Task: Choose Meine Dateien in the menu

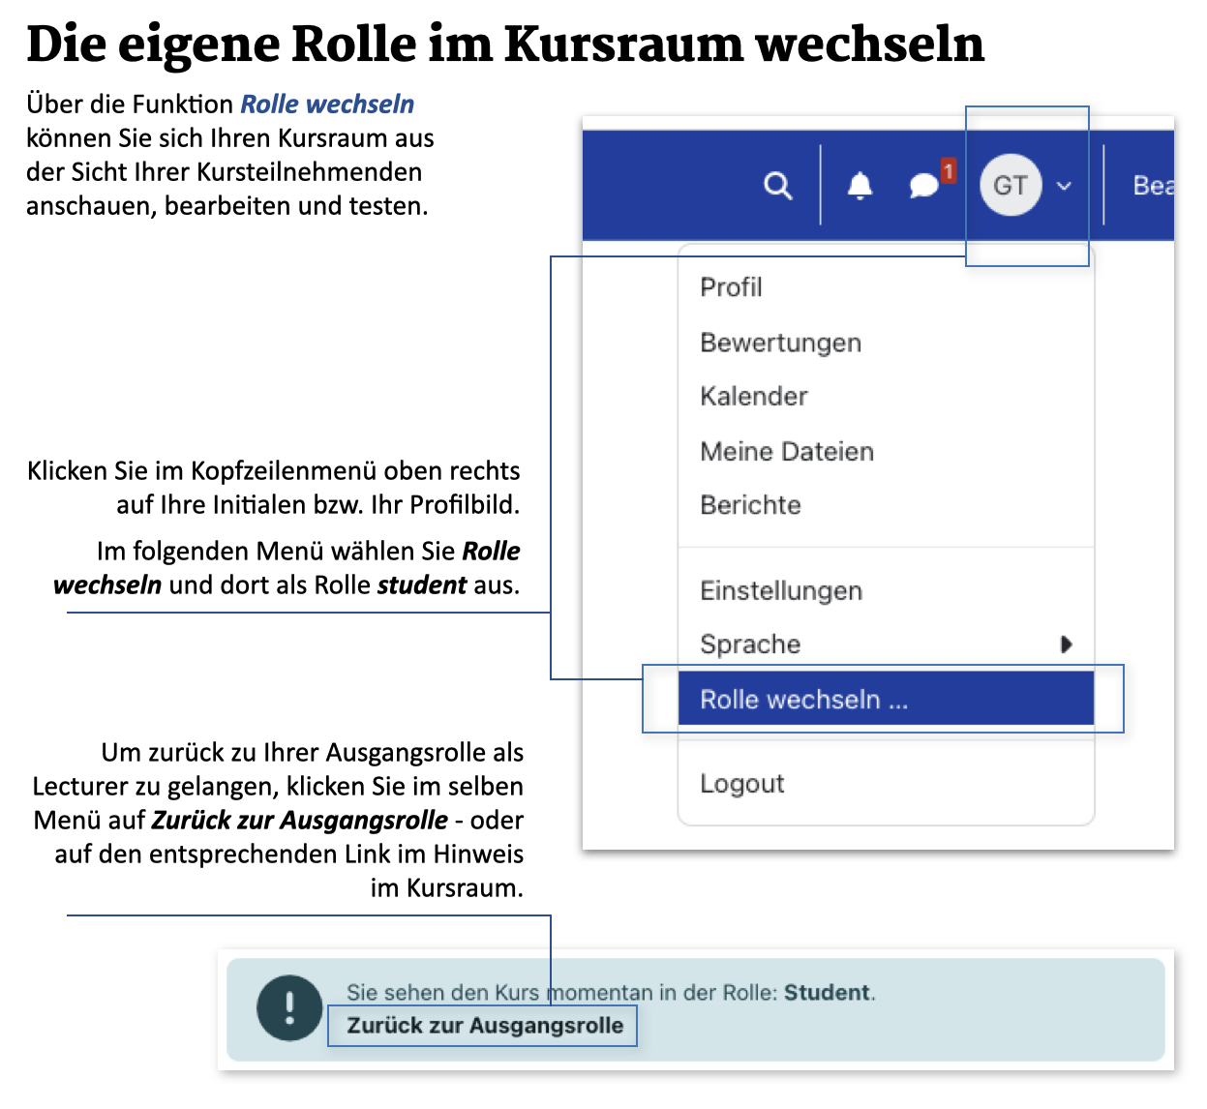Action: pyautogui.click(x=786, y=451)
